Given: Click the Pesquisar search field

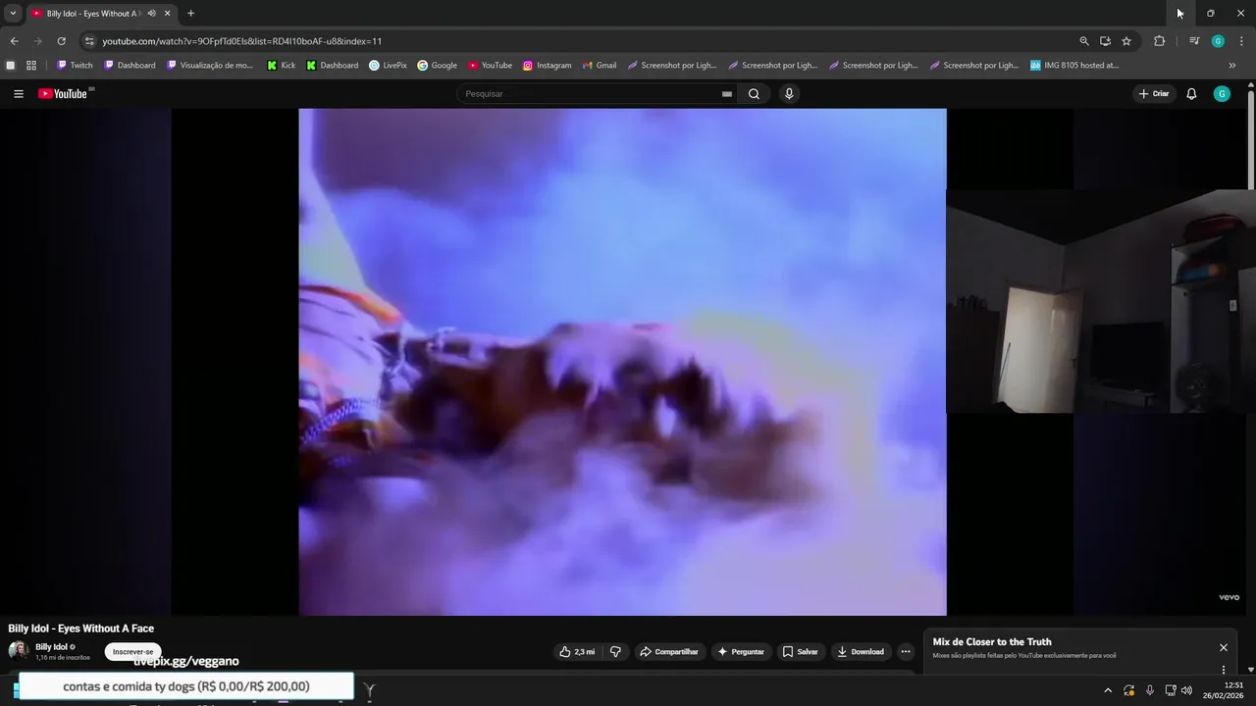Looking at the screenshot, I should click(591, 94).
